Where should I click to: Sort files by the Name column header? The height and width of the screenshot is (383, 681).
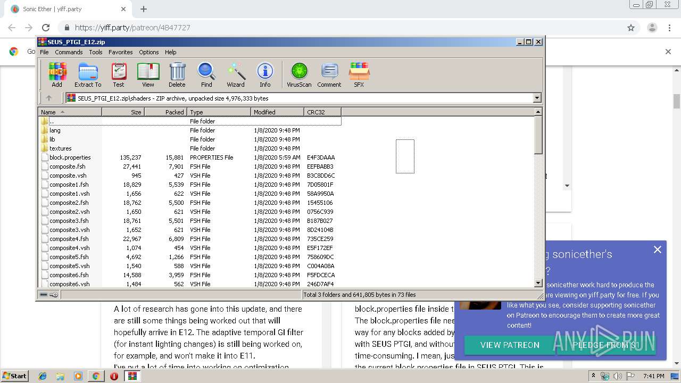pos(70,112)
